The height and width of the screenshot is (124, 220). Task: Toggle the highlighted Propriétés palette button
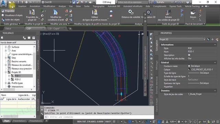(x=8, y=11)
